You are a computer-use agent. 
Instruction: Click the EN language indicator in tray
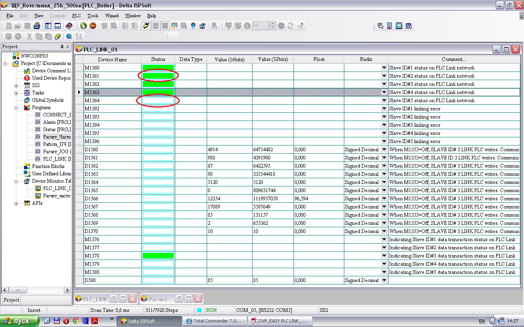click(x=482, y=321)
